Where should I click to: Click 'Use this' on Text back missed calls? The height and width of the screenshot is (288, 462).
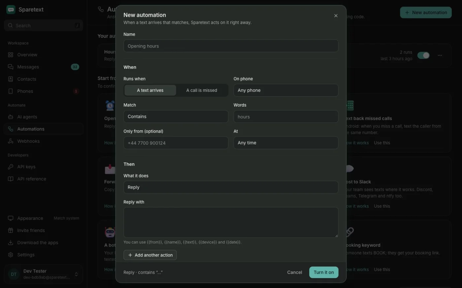(382, 143)
